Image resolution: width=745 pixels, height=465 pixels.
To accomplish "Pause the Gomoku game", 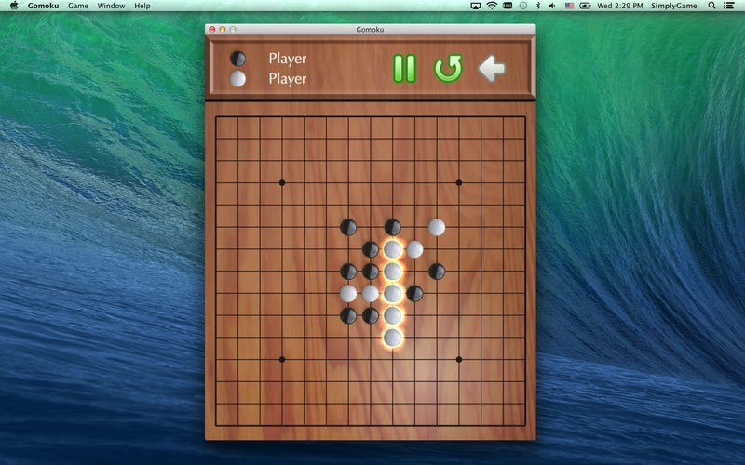I will point(404,68).
